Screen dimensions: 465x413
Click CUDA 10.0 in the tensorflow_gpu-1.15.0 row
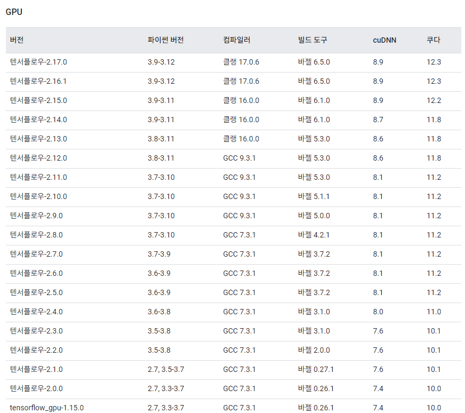[434, 408]
